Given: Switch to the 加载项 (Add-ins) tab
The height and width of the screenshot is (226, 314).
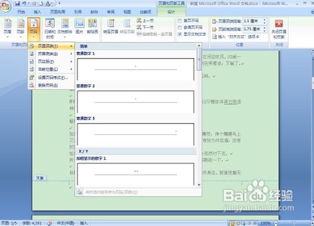Looking at the screenshot, I should coord(145,12).
